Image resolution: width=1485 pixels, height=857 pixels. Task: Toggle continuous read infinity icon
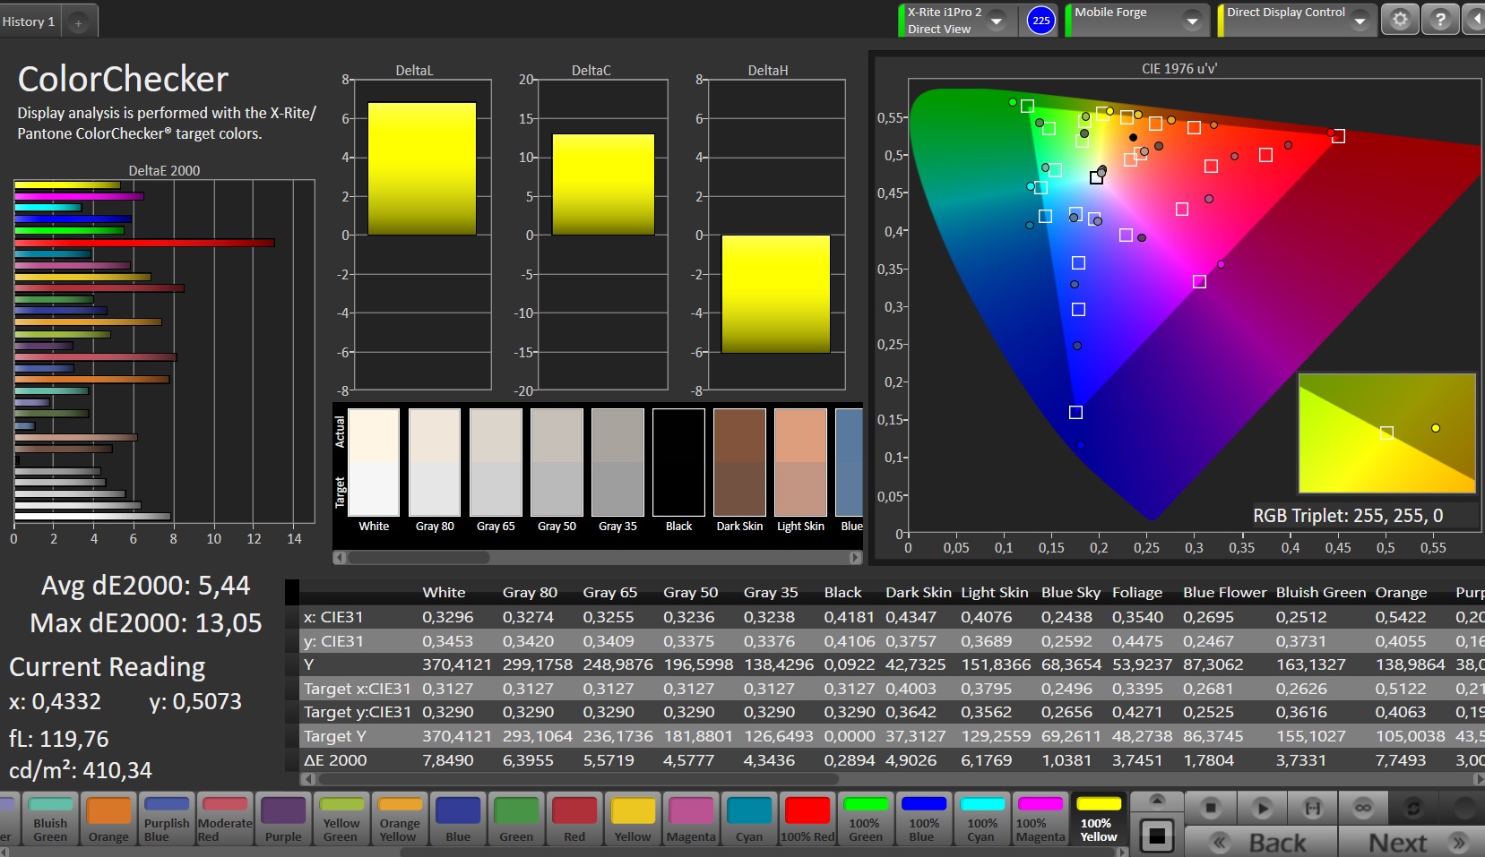(1362, 808)
